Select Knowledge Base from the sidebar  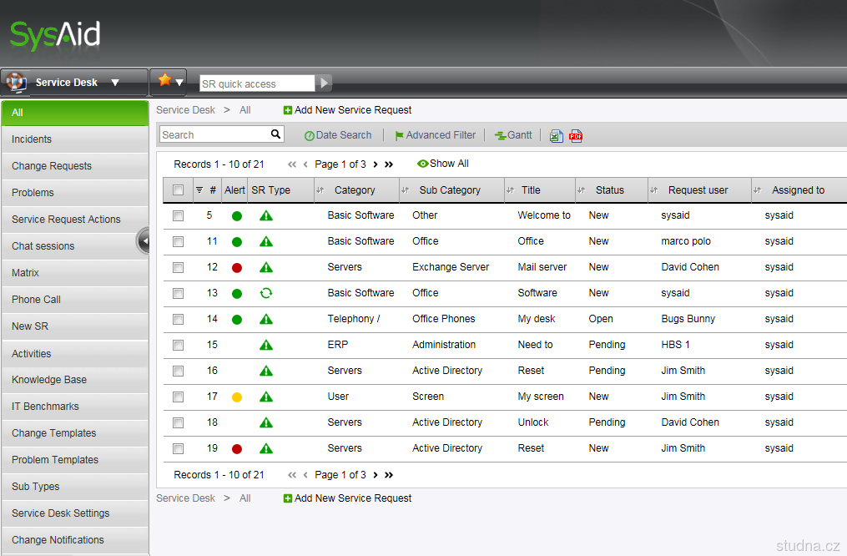(x=49, y=380)
